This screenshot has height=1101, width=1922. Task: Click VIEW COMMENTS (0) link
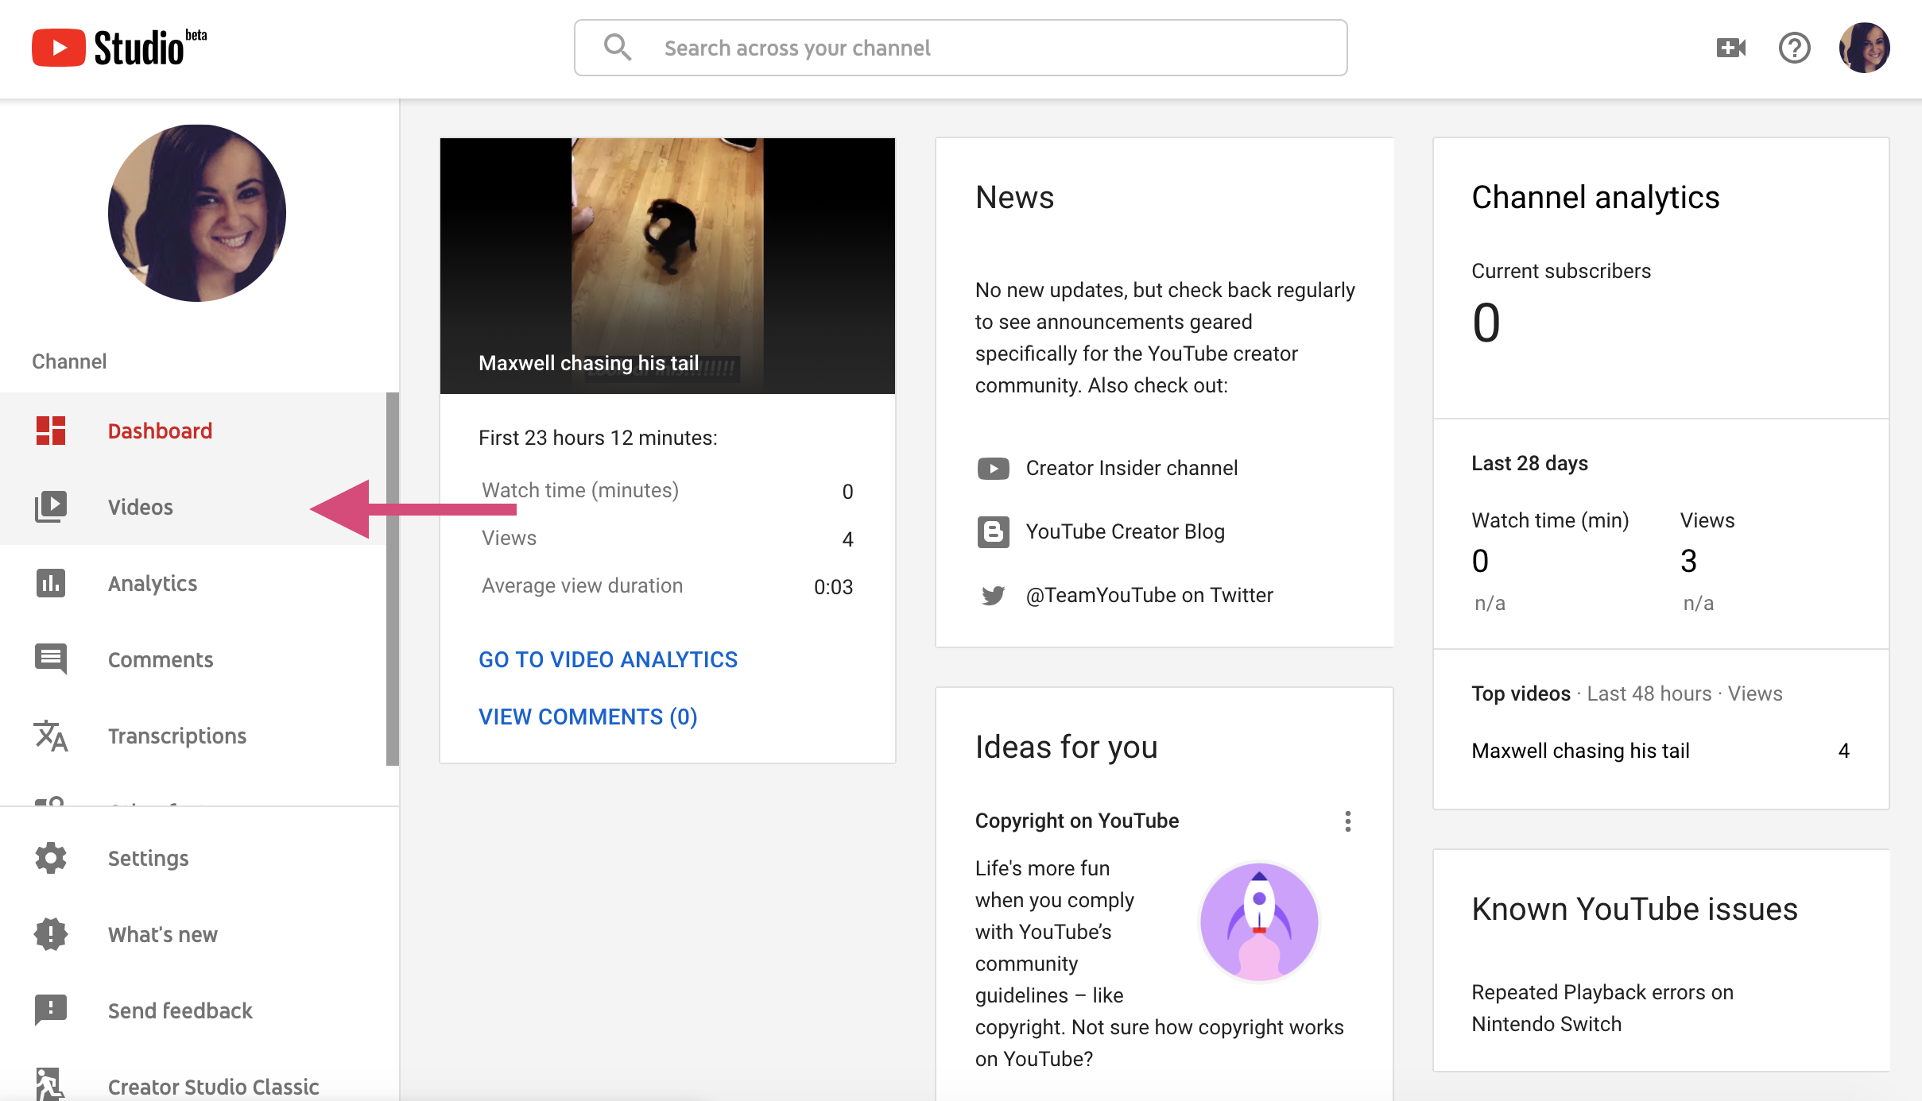[588, 717]
